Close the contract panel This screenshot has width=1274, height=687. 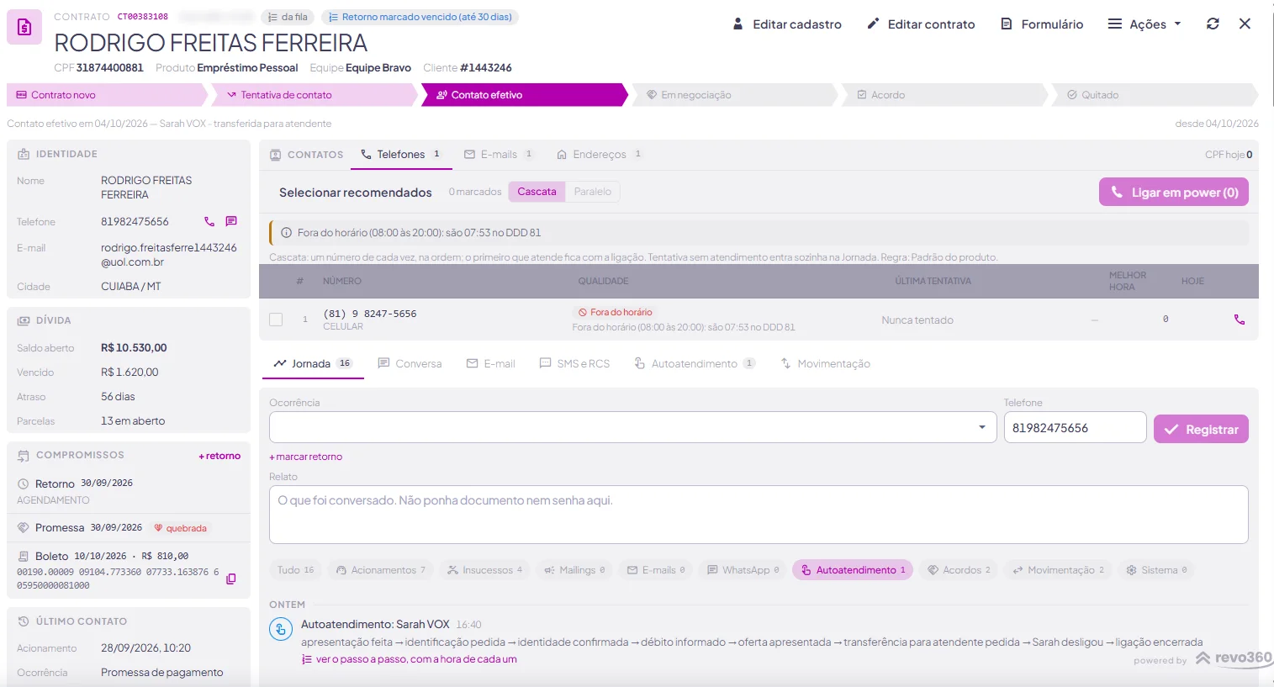tap(1245, 24)
